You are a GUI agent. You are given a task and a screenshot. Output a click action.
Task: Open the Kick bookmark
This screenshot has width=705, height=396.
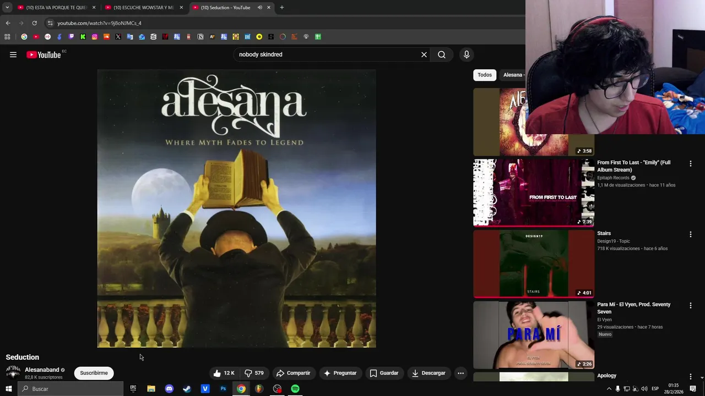click(83, 37)
